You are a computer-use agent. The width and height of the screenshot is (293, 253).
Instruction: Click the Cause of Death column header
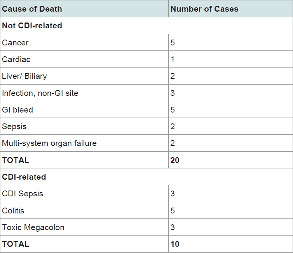tap(84, 9)
